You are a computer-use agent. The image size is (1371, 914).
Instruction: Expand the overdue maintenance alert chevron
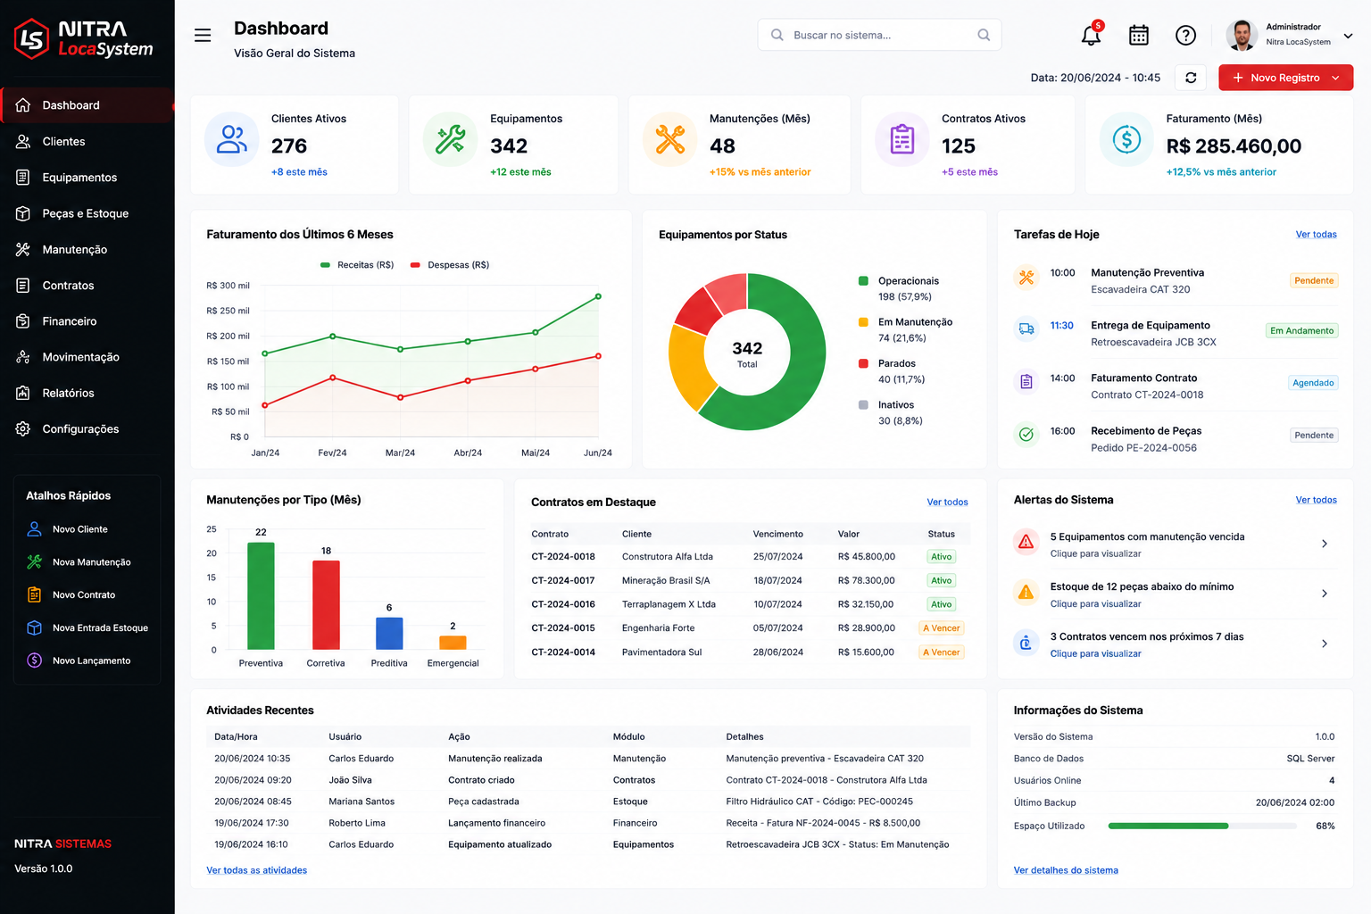click(x=1325, y=544)
